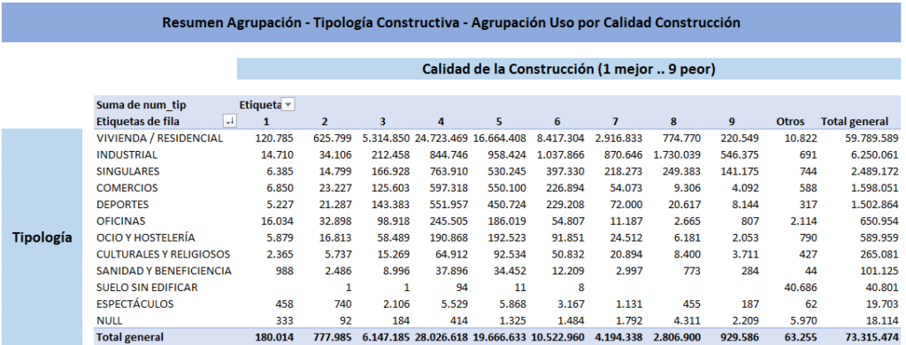Click the quality column header '5'

[499, 122]
